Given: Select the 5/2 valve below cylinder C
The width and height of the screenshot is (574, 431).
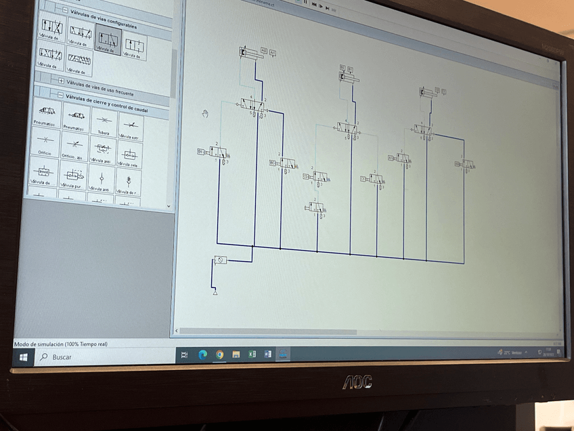Looking at the screenshot, I should pyautogui.click(x=423, y=130).
